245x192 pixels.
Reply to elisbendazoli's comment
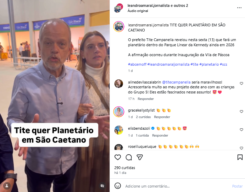pyautogui.click(x=160, y=136)
